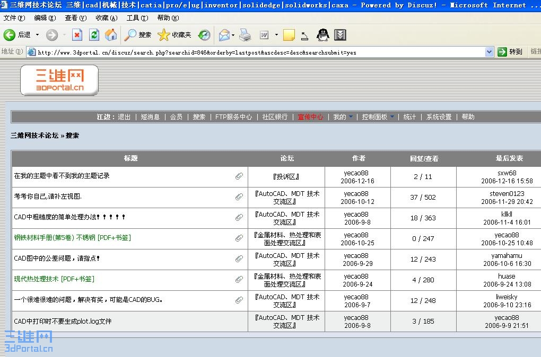
Task: Open the Back button history dropdown arrow
Action: (37, 35)
